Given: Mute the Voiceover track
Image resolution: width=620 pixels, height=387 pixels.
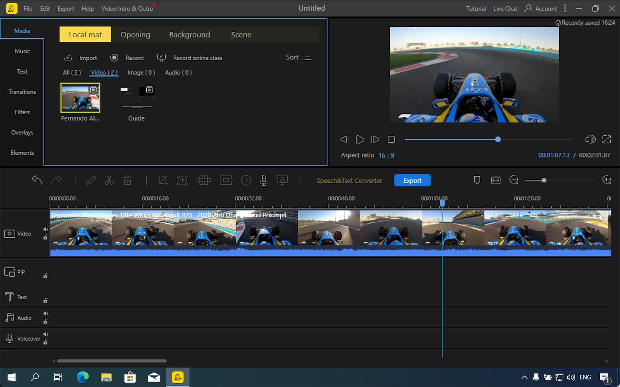Looking at the screenshot, I should click(x=45, y=334).
